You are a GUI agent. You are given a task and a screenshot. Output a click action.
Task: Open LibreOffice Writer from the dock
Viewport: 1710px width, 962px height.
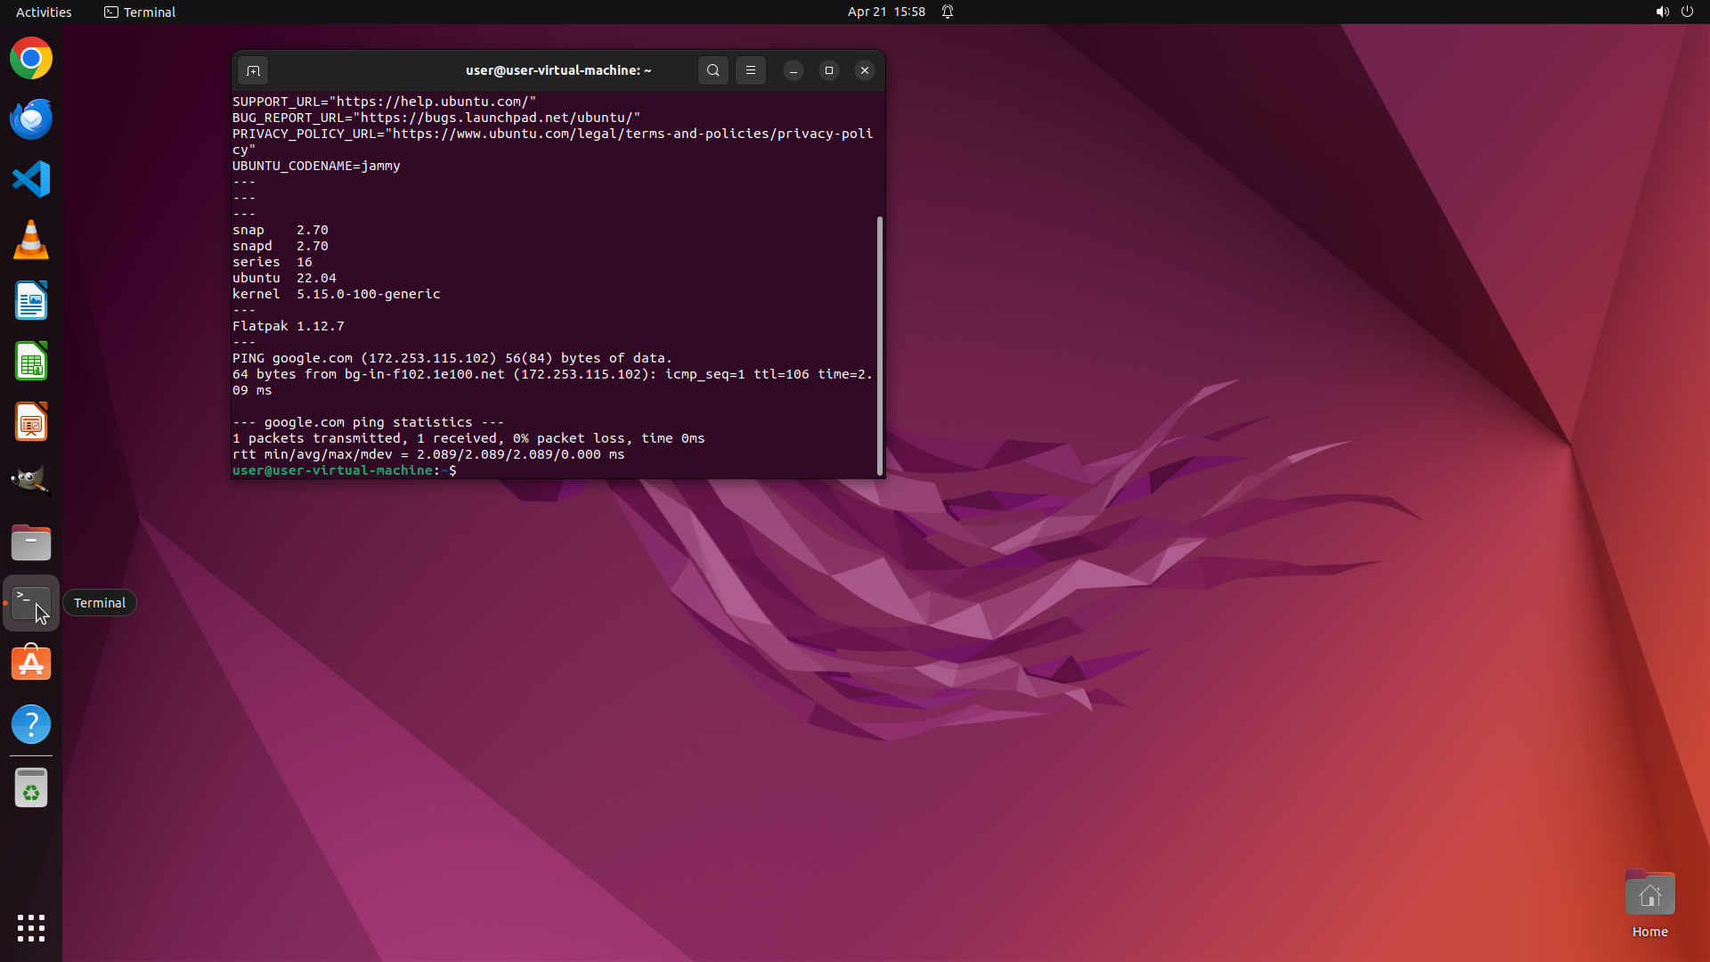[31, 301]
